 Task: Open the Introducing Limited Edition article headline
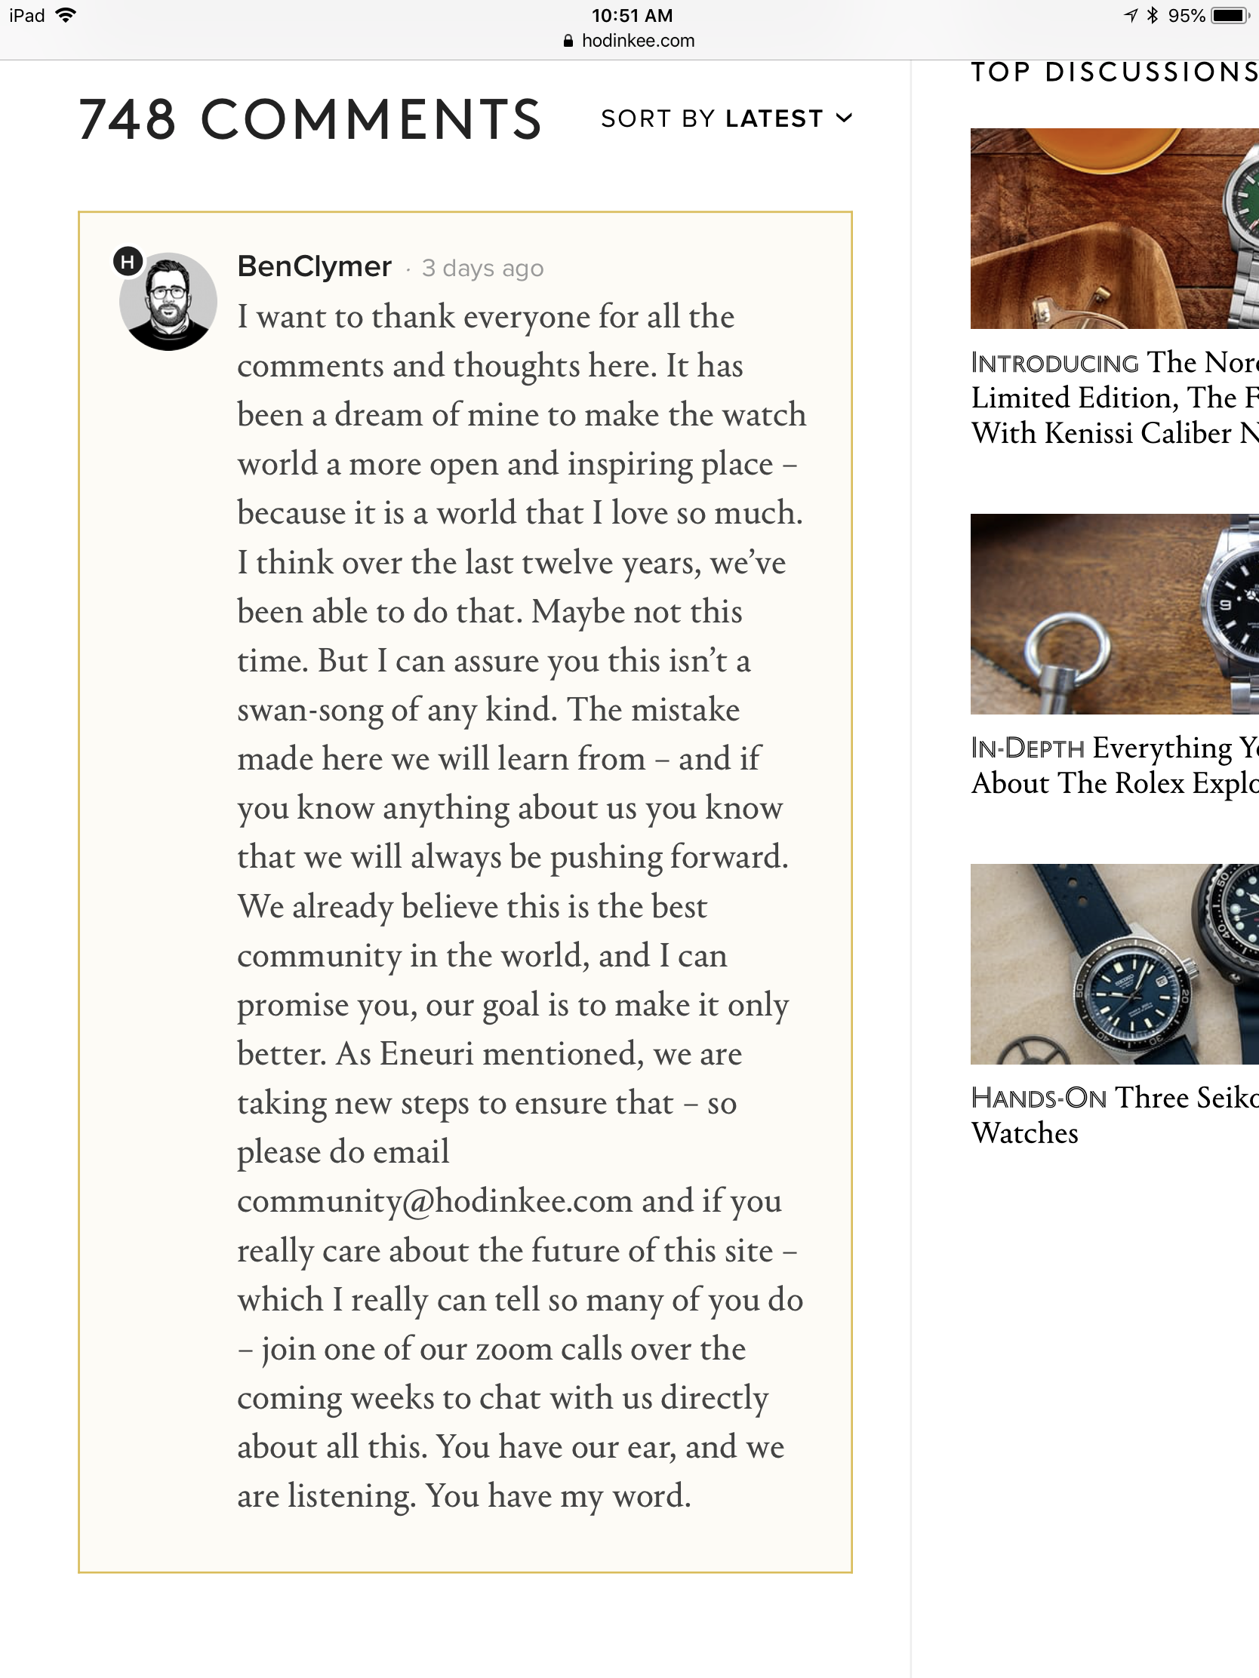[1114, 398]
